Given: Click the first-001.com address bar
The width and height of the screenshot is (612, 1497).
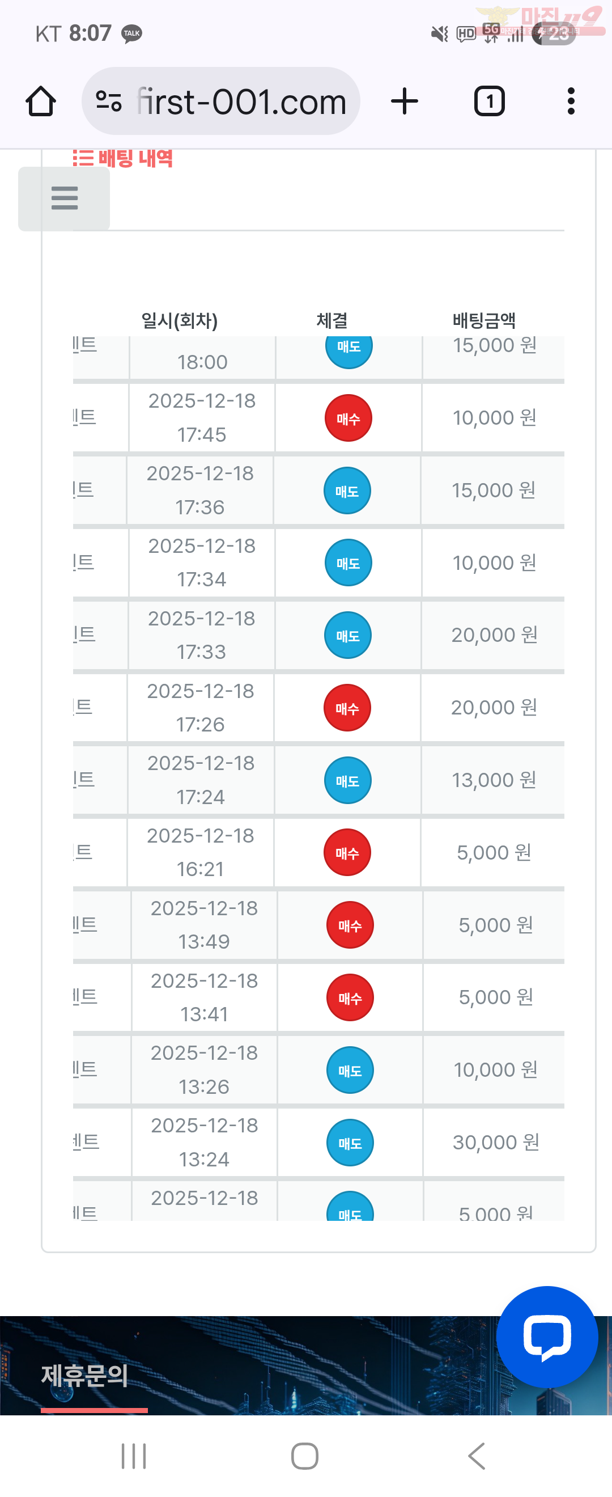Looking at the screenshot, I should 241,102.
